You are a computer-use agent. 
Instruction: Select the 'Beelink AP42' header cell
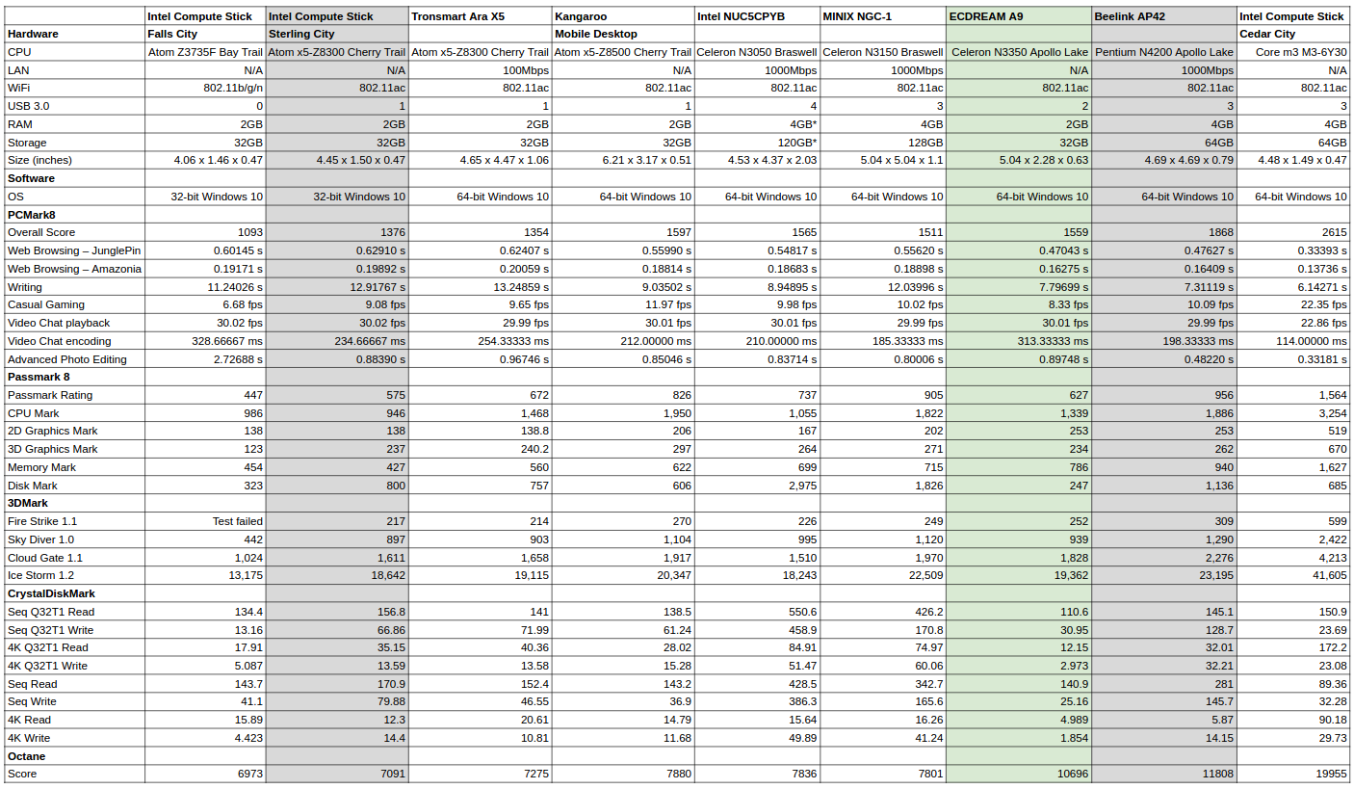[1164, 16]
